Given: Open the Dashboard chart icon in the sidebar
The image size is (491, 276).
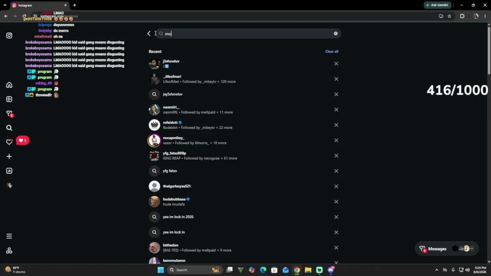Looking at the screenshot, I should [9, 171].
